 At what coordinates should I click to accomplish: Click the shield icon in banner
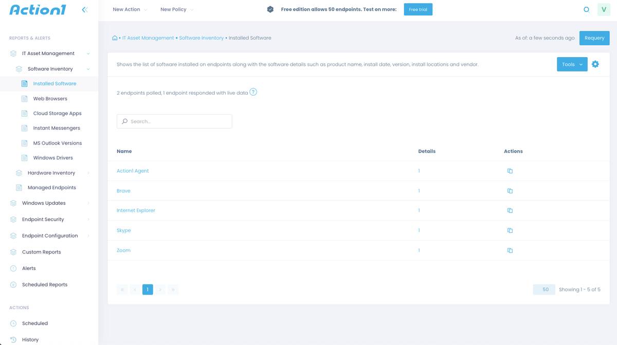(270, 9)
